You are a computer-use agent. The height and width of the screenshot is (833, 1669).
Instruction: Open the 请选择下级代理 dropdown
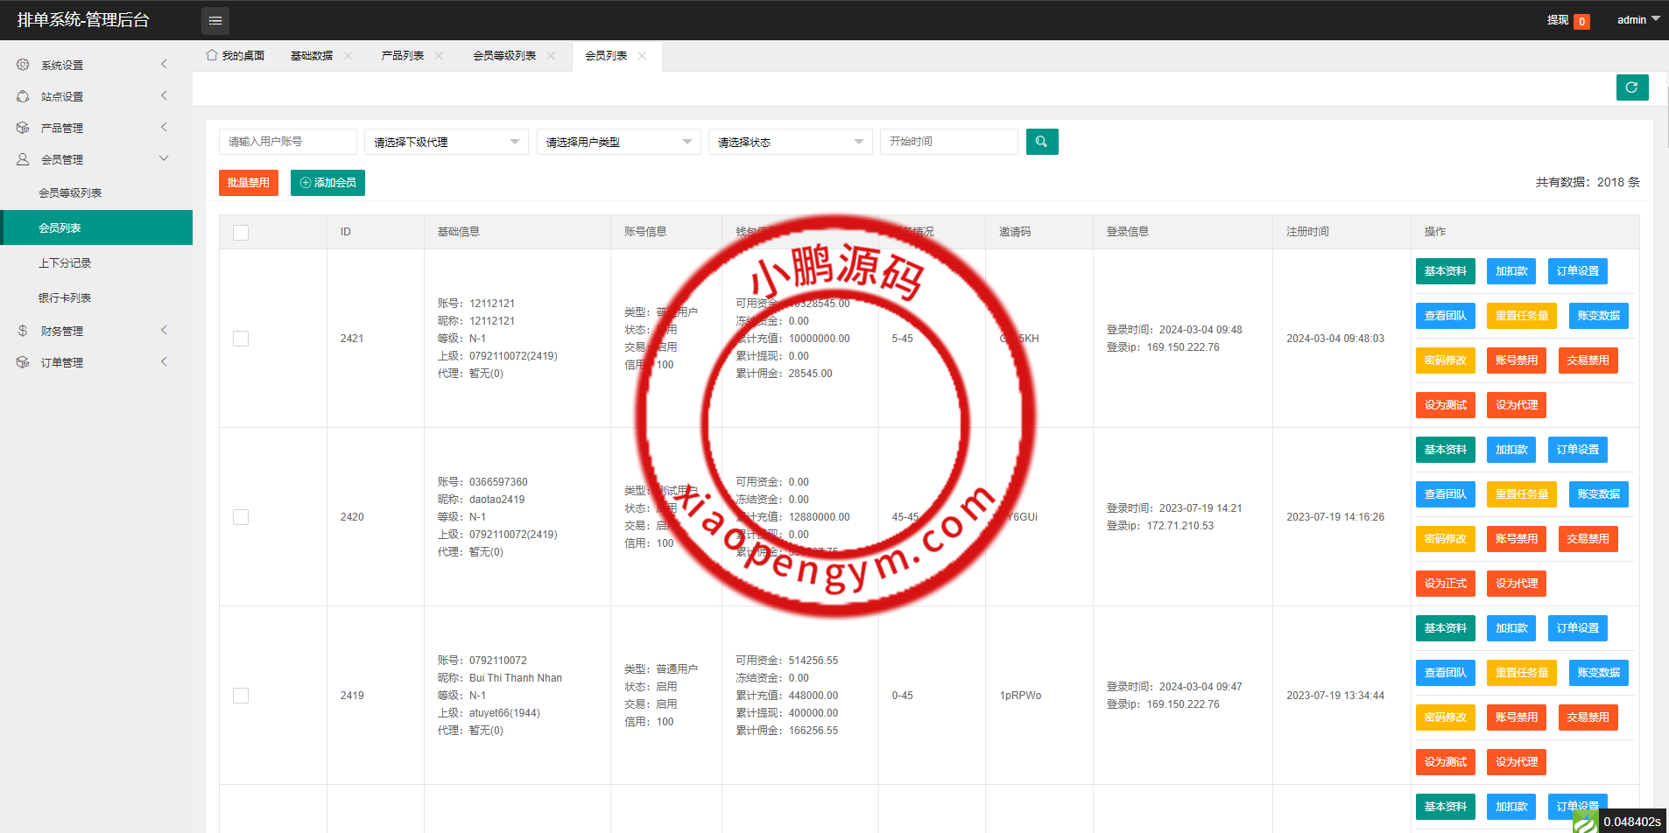(x=446, y=142)
